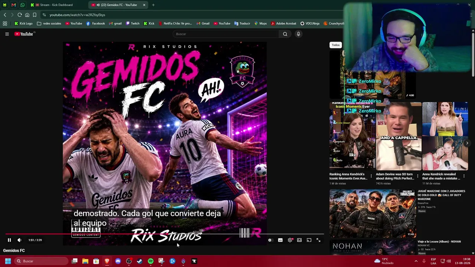Go to YouTube home via logo
Viewport: 475px width, 267px height.
pos(24,34)
